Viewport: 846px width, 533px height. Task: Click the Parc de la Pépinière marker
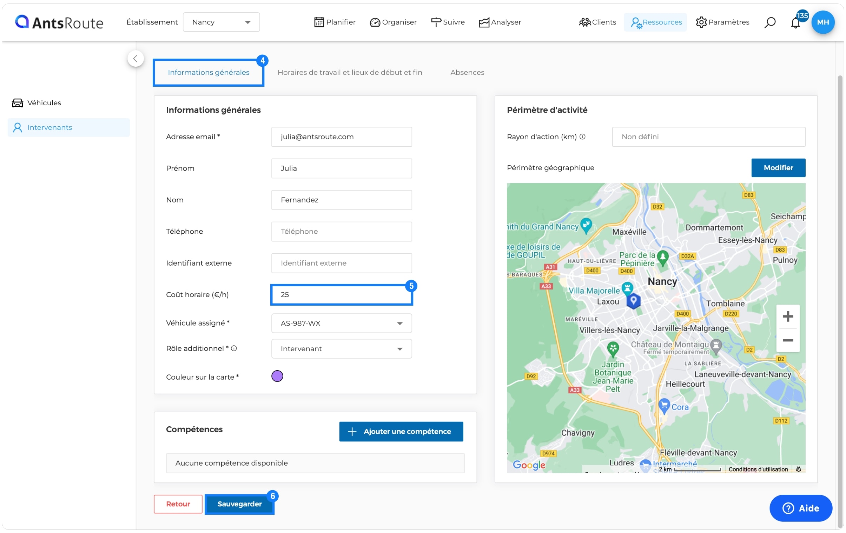(x=663, y=258)
